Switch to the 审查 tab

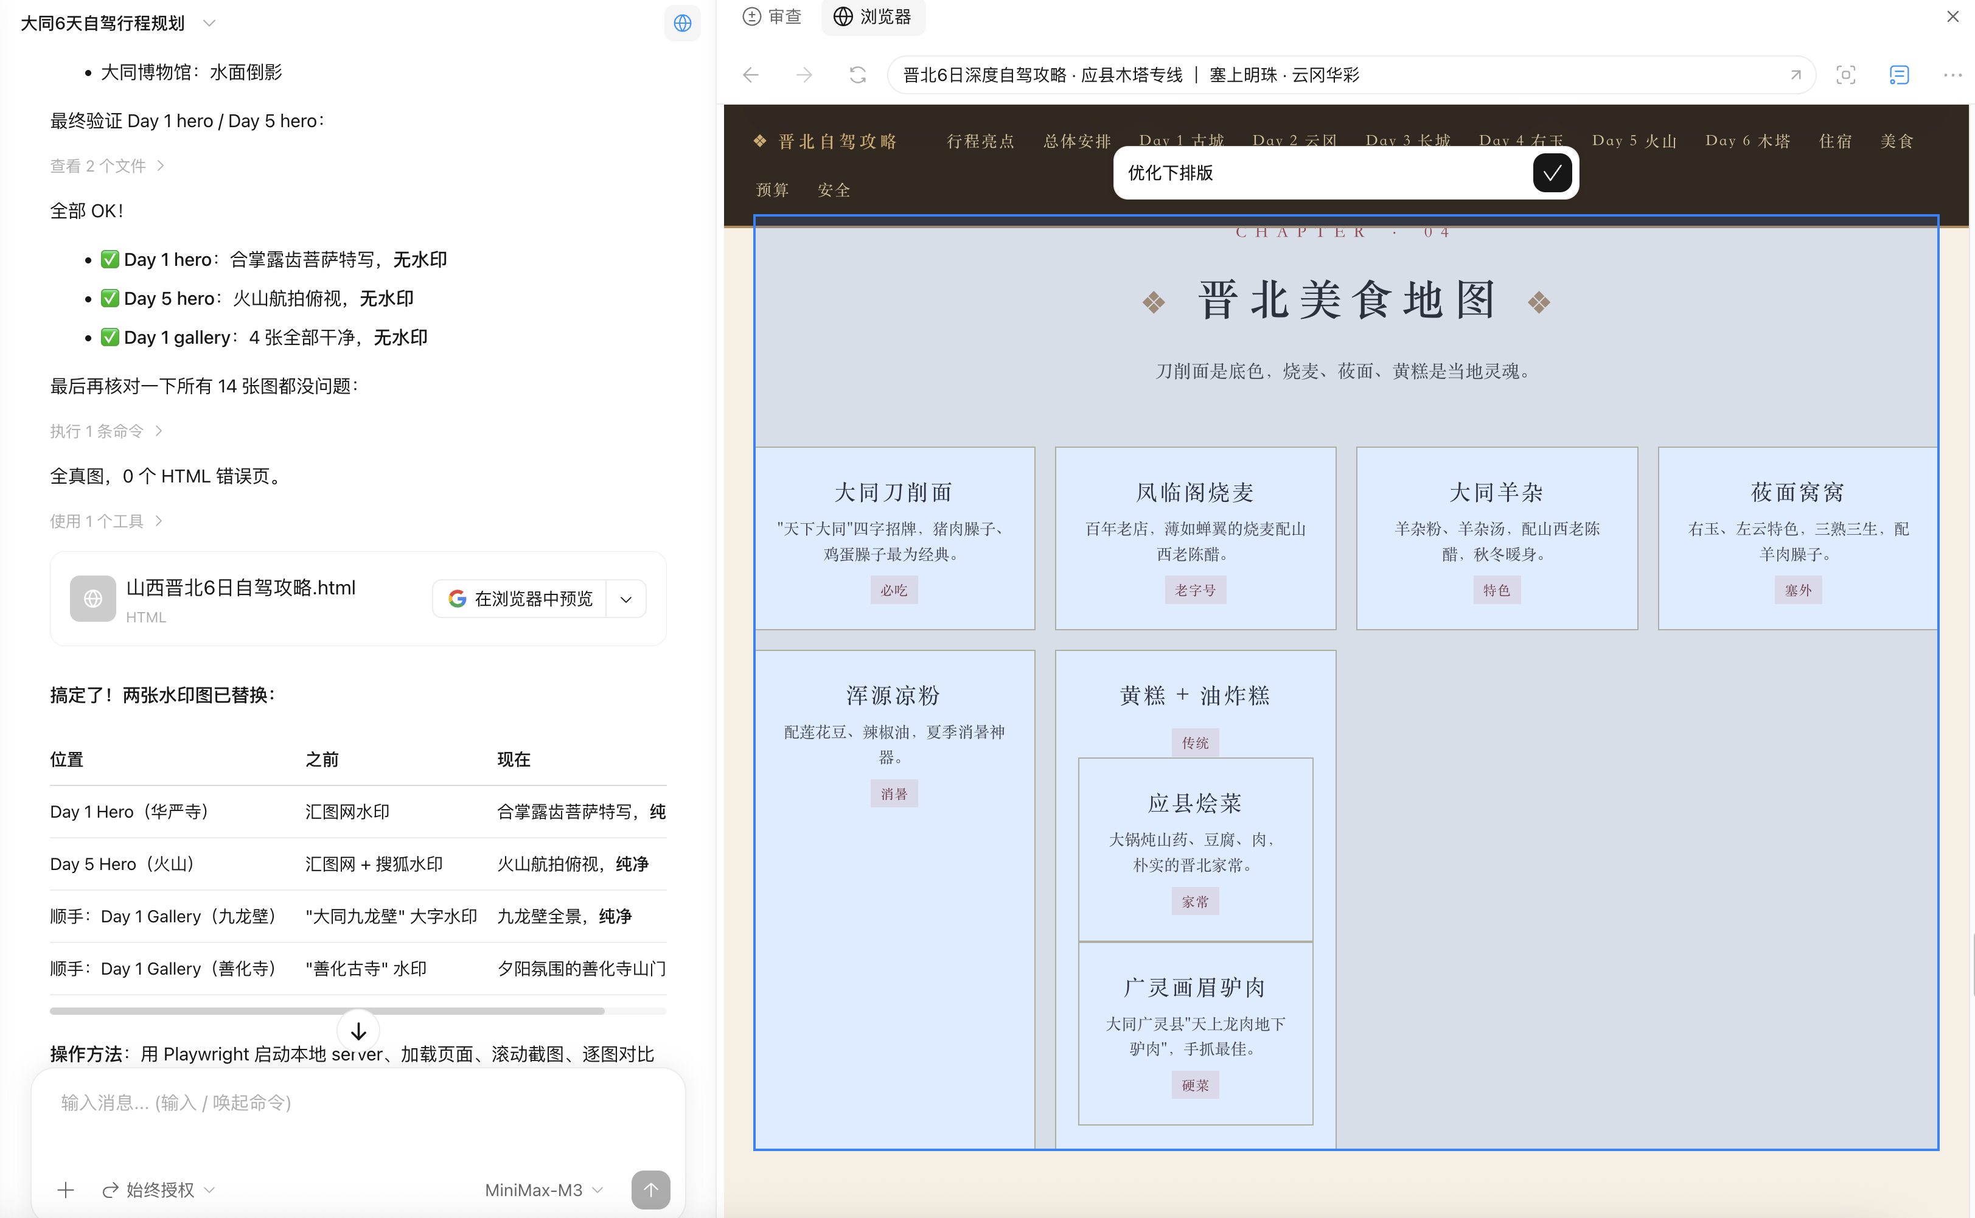(x=773, y=17)
